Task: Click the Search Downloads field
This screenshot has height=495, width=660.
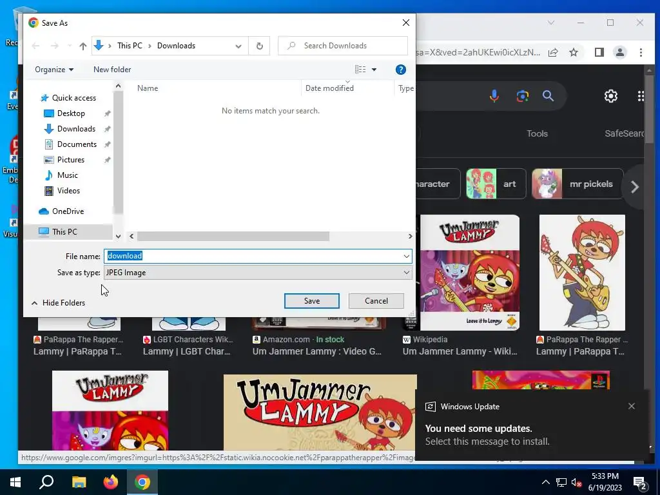Action: point(343,46)
